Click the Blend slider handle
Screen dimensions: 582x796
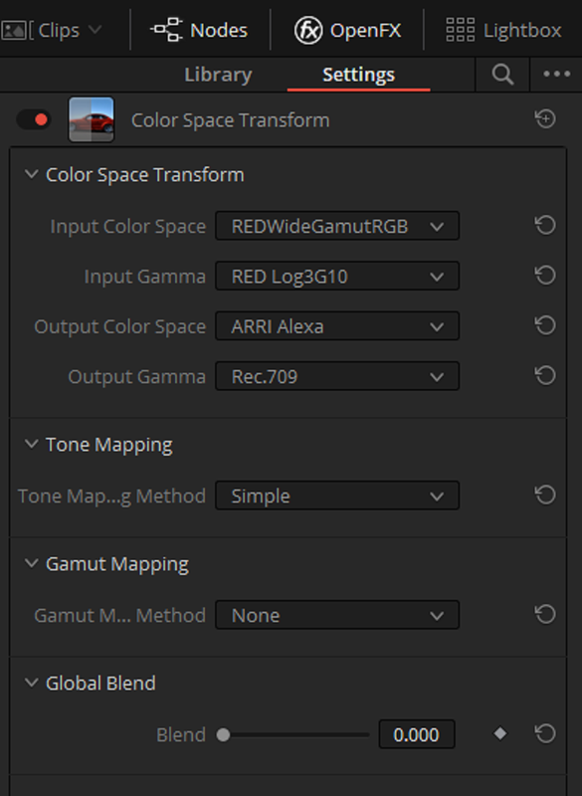click(223, 734)
